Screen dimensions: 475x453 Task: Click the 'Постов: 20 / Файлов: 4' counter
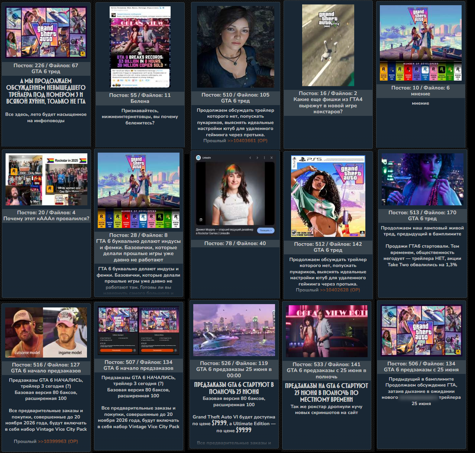coord(46,212)
